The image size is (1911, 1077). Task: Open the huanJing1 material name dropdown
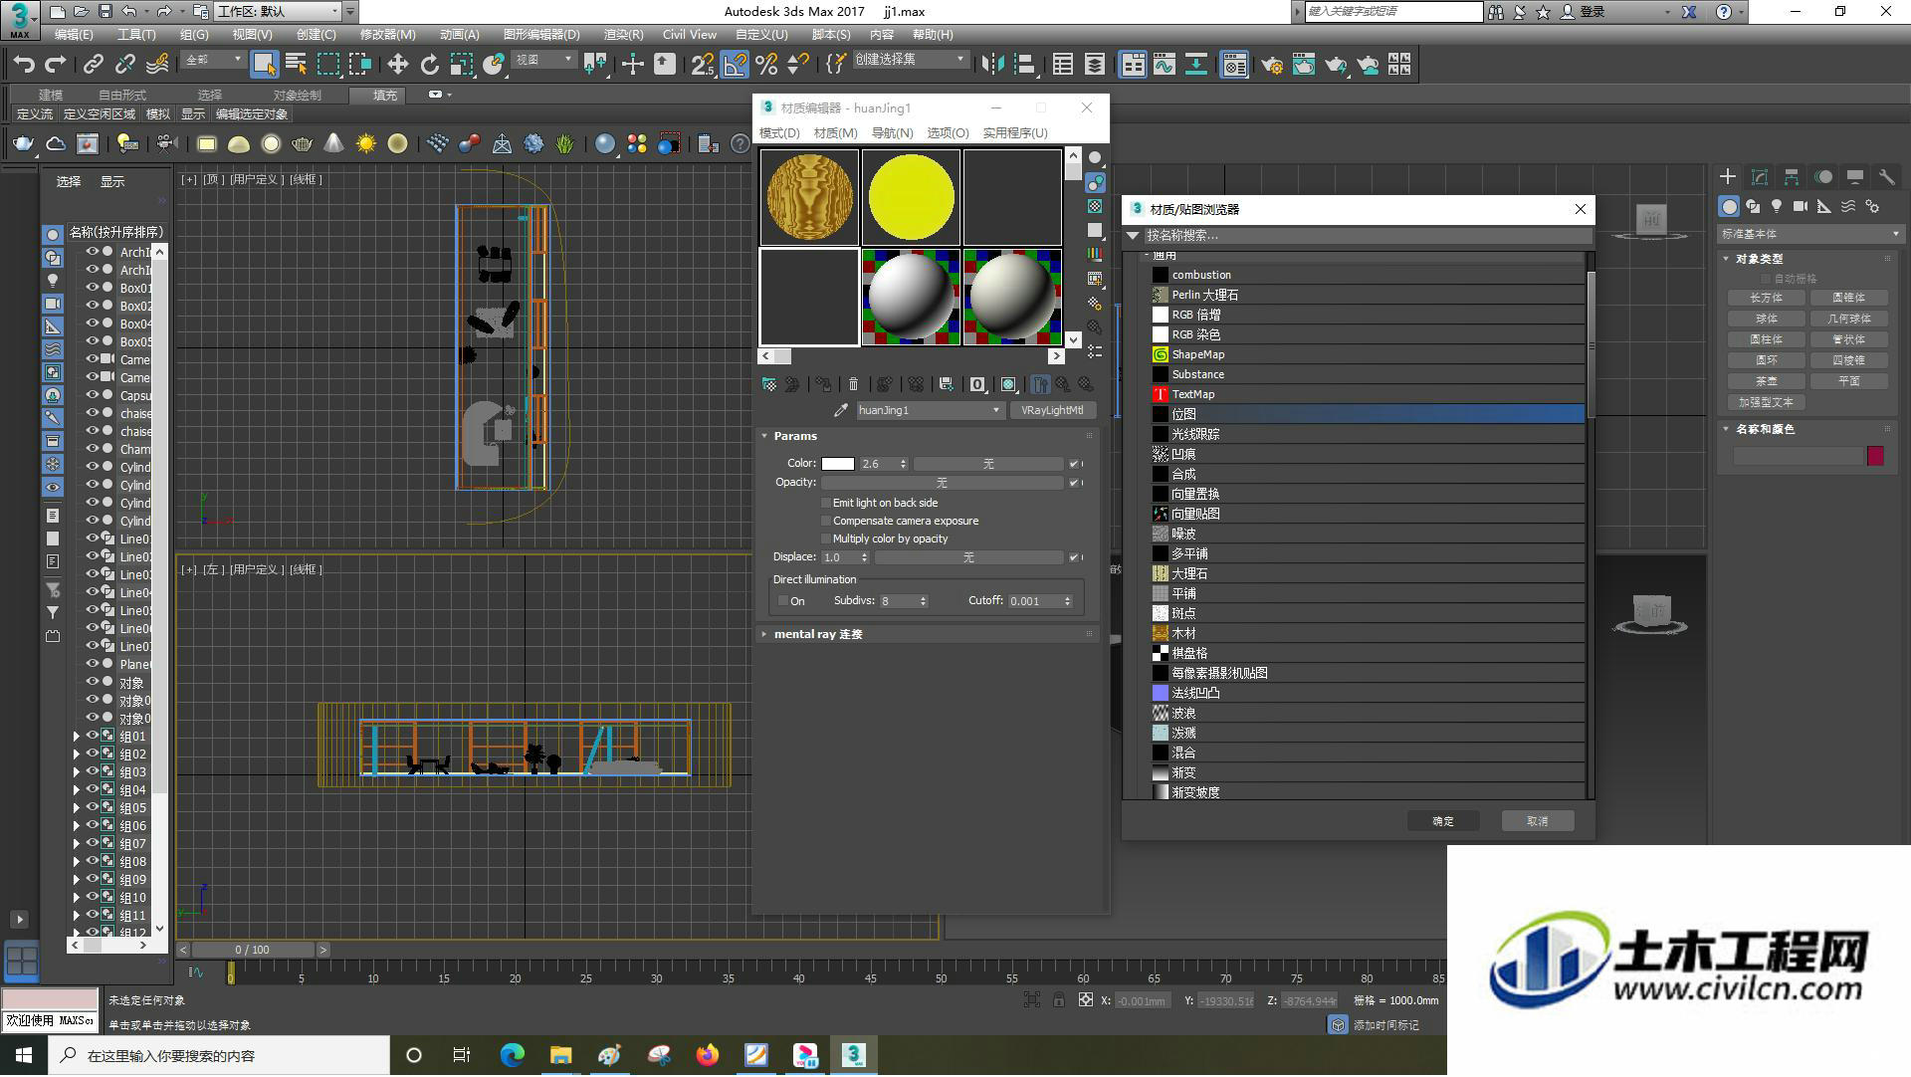[x=995, y=410]
